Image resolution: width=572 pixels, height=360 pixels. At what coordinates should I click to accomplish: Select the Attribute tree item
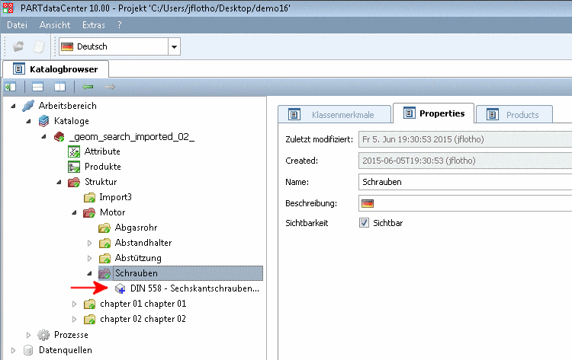click(x=102, y=151)
